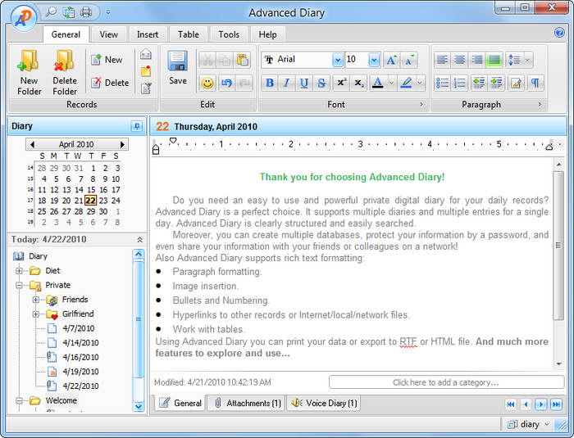Select April 15 in the calendar
Image resolution: width=574 pixels, height=438 pixels.
[91, 190]
